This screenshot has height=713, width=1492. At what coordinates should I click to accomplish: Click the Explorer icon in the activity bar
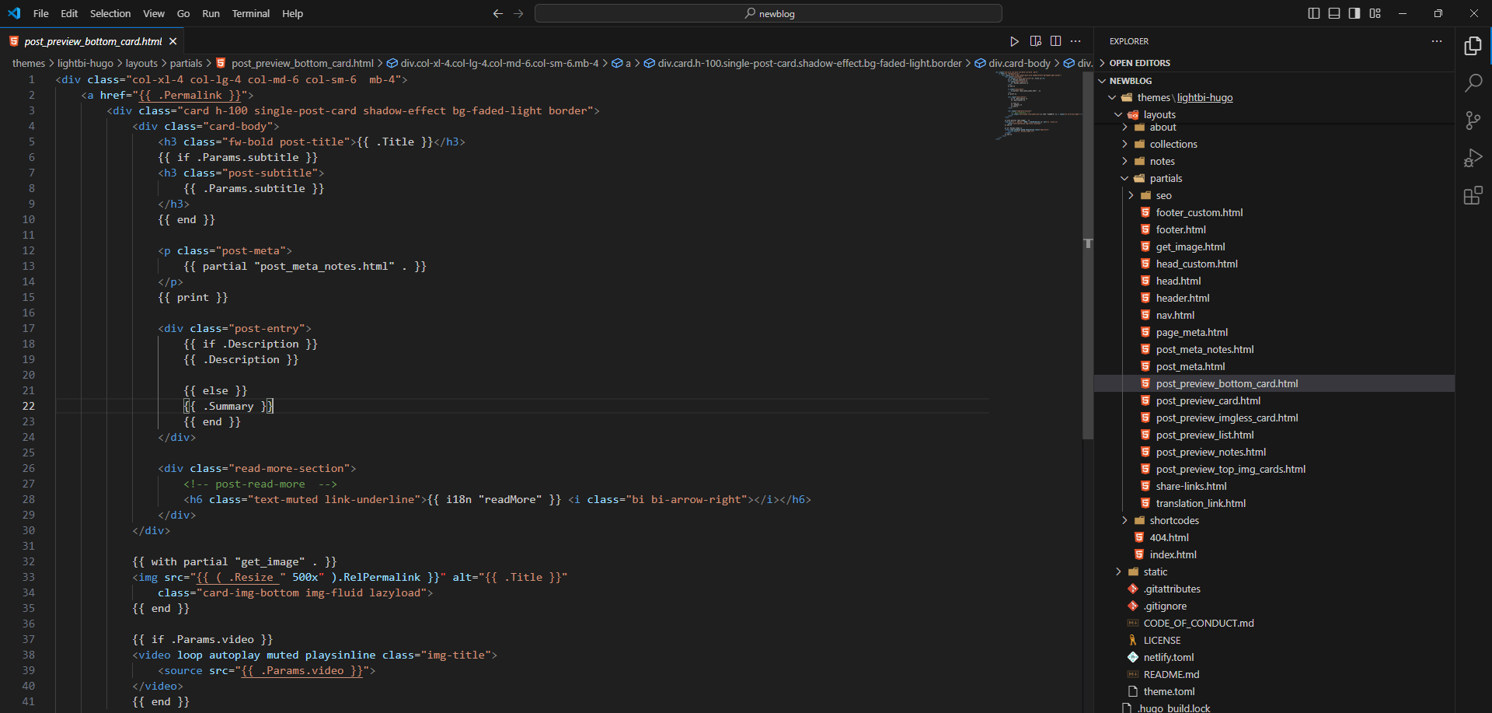pos(1473,46)
